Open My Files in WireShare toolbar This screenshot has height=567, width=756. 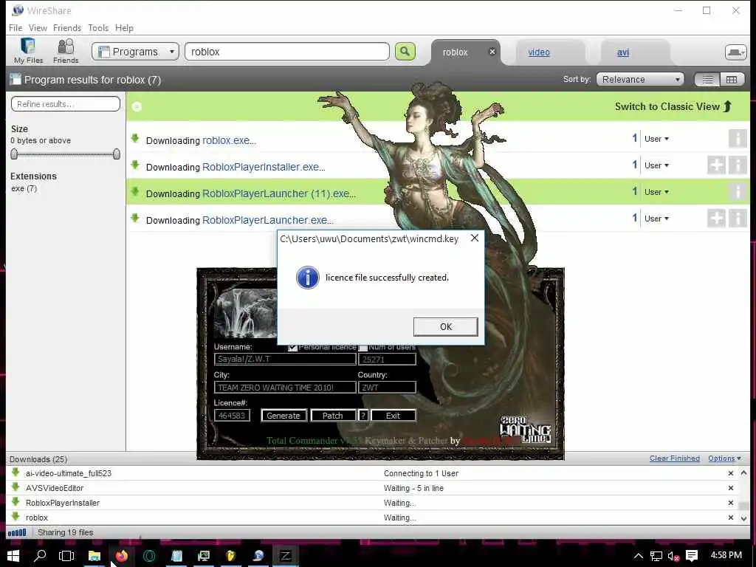tap(28, 51)
